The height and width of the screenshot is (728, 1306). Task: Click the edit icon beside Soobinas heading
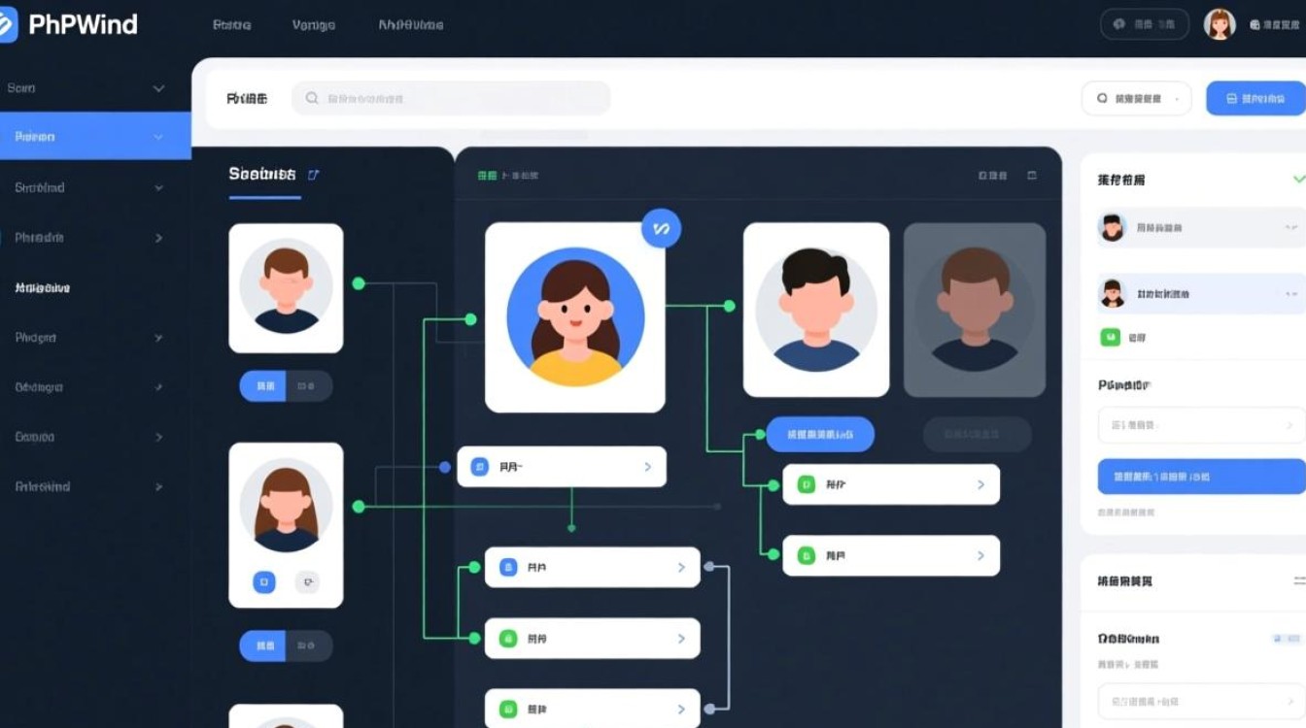(313, 175)
